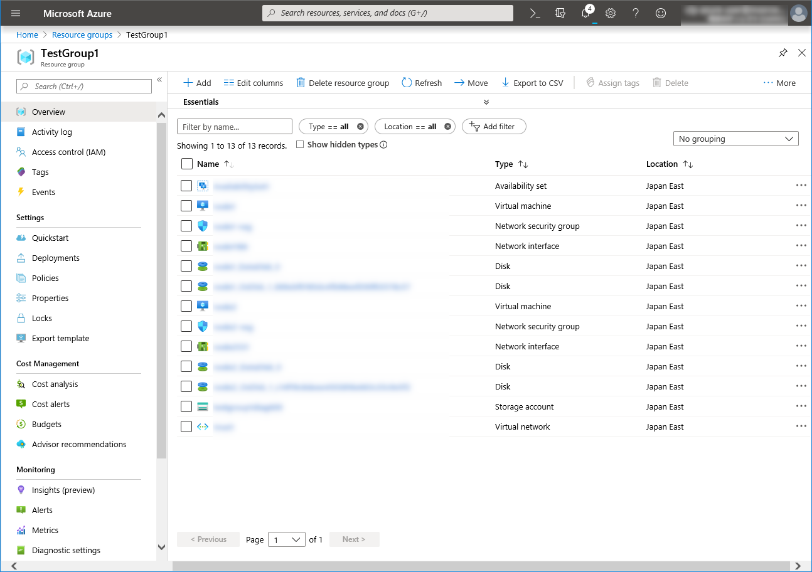Screen dimensions: 812x572
Task: Expand the Essentials section chevron
Action: click(486, 102)
